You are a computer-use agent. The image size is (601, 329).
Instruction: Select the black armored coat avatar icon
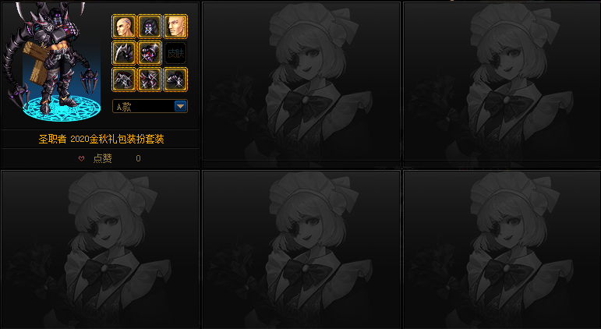[150, 53]
